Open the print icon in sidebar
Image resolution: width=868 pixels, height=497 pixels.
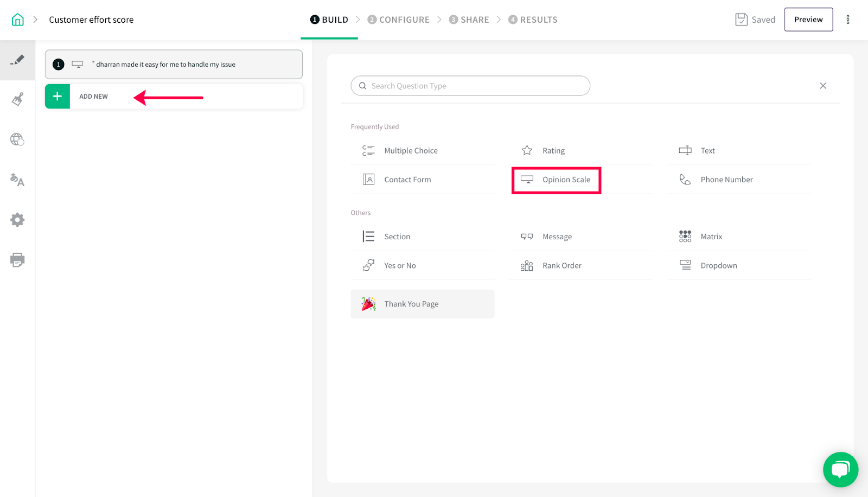coord(17,260)
